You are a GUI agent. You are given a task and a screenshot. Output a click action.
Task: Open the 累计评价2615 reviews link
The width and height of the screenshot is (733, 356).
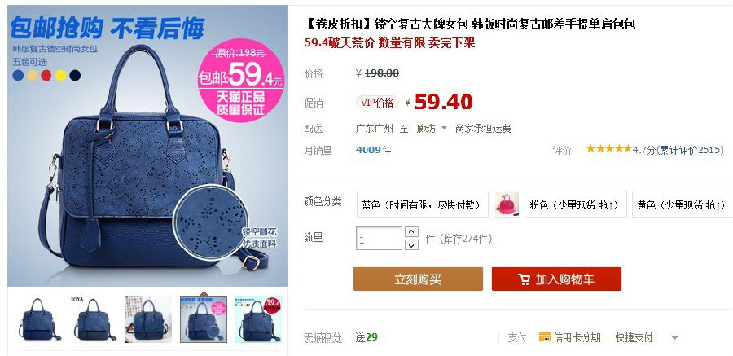coord(690,150)
